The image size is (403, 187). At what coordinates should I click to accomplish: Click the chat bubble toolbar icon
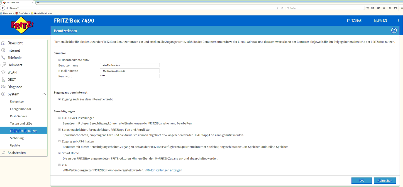pos(395,8)
